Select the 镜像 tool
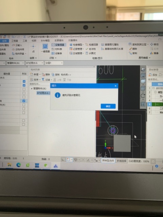The height and width of the screenshot is (217, 163). [x=154, y=53]
